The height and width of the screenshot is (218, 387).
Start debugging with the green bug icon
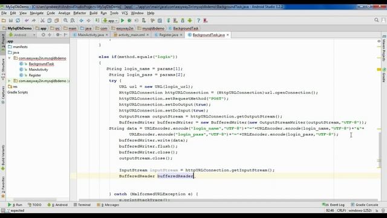tap(129, 21)
